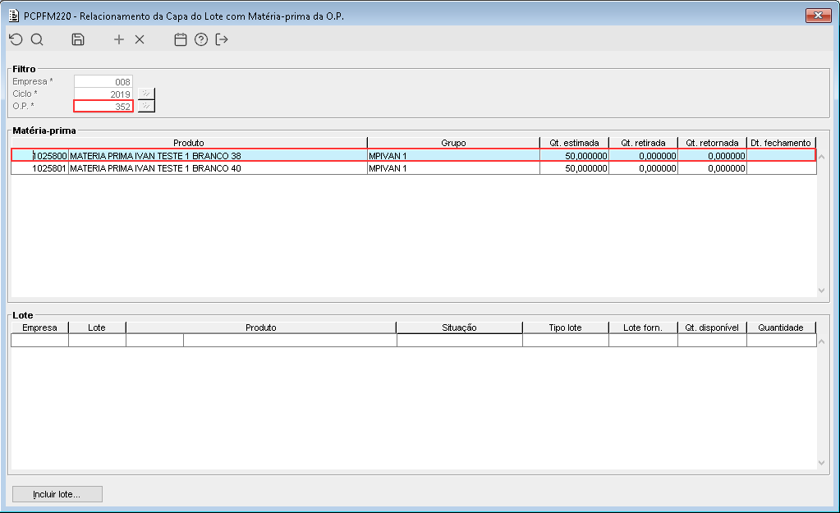Click Produto header in Lote grid
Viewport: 840px width, 513px height.
[261, 327]
